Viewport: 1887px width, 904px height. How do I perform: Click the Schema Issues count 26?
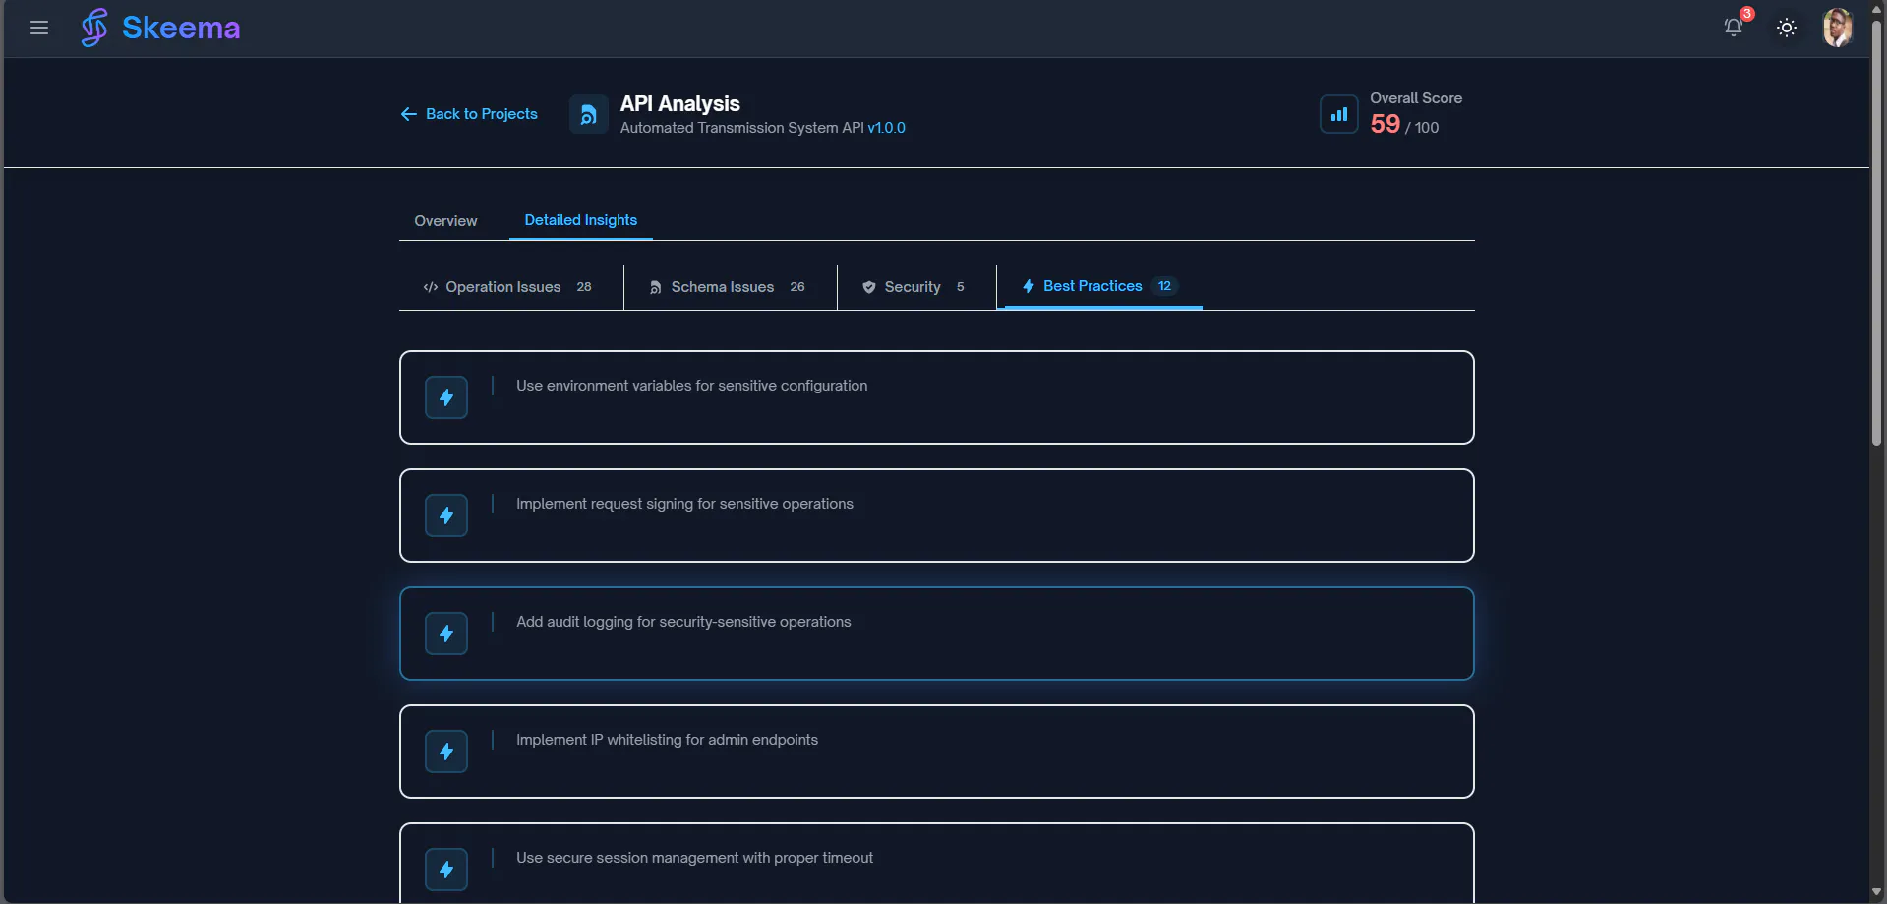coord(797,287)
